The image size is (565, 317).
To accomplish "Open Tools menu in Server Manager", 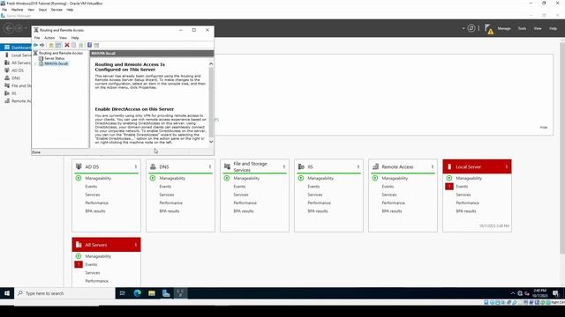I will point(522,28).
